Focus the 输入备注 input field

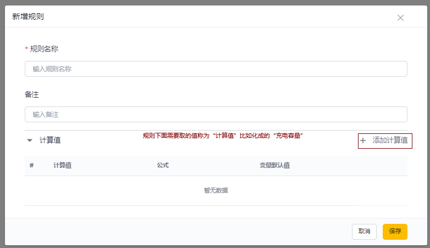point(216,115)
